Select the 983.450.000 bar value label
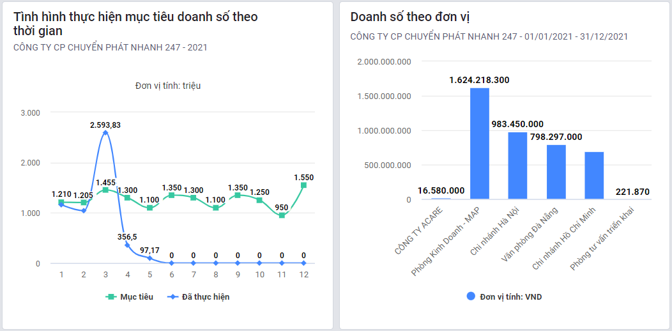The height and width of the screenshot is (331, 672). 517,125
